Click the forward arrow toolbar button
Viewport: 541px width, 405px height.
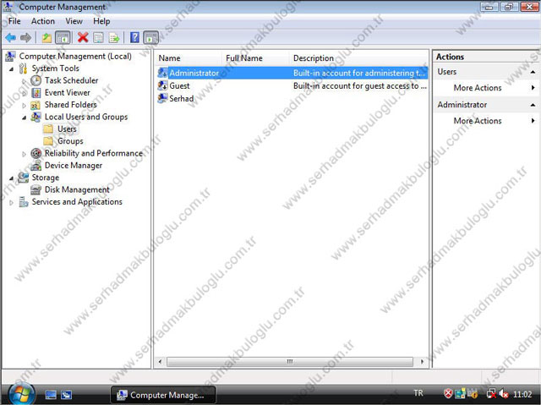tap(25, 37)
